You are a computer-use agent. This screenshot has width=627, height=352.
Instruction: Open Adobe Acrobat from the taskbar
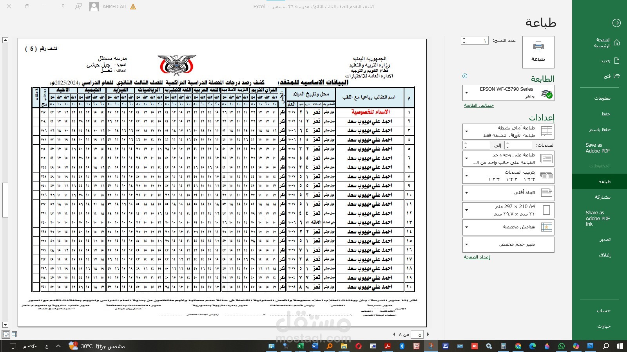coord(387,346)
